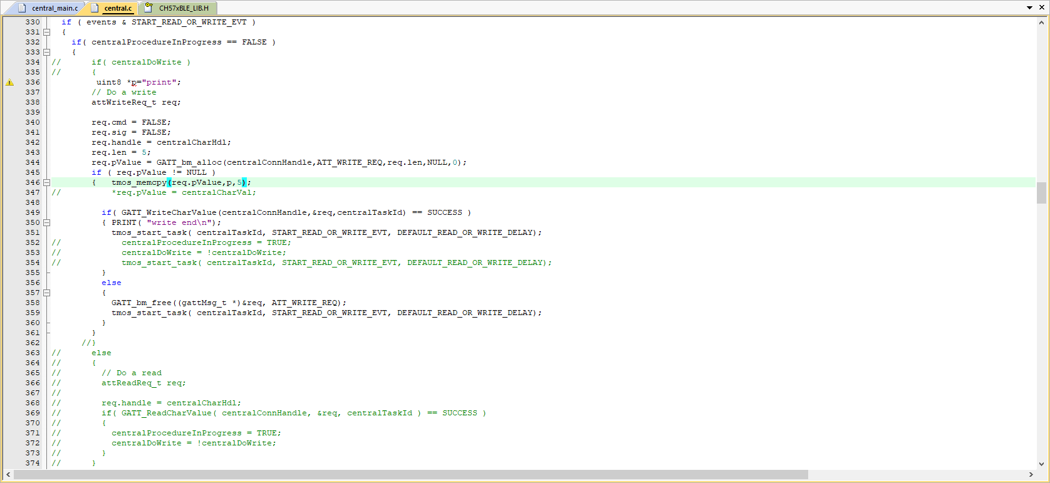Screen dimensions: 1050x483
Task: Click 'req.sig = FALSE;' line
Action: (x=131, y=132)
